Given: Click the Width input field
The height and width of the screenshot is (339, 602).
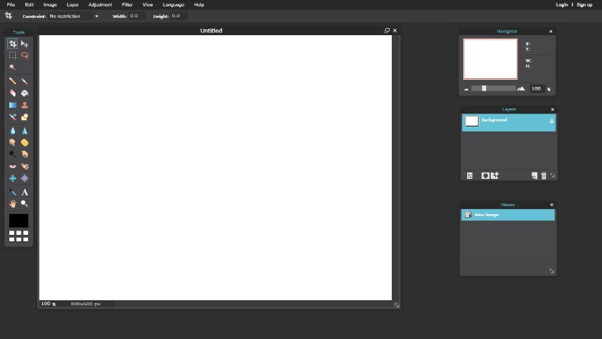Looking at the screenshot, I should 136,16.
